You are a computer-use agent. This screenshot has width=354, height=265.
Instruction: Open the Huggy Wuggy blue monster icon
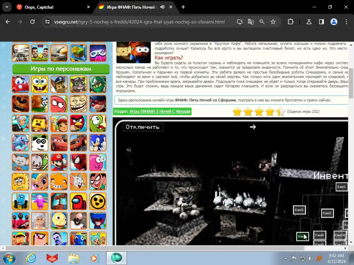click(98, 220)
